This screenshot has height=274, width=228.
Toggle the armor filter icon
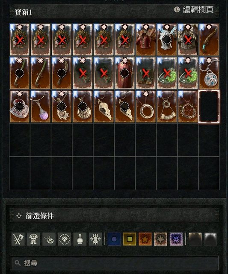tap(33, 239)
